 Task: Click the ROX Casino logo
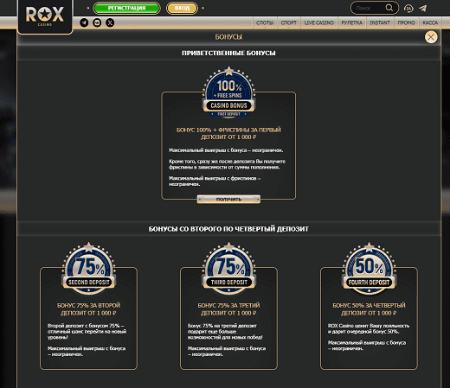[45, 16]
